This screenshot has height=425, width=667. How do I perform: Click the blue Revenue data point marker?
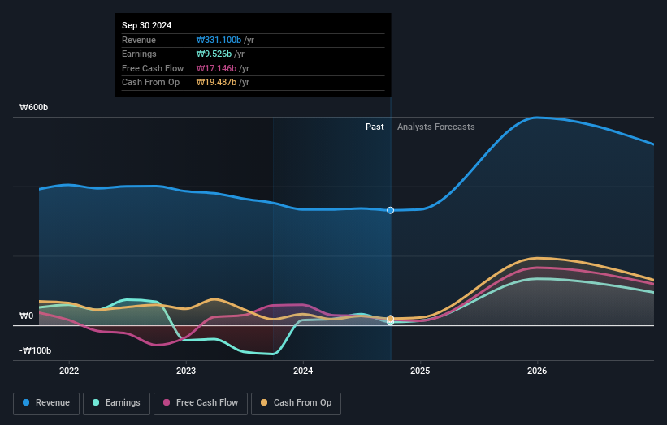pyautogui.click(x=390, y=210)
